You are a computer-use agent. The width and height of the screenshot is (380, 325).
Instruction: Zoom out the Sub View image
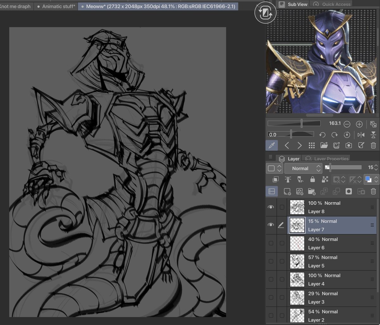pyautogui.click(x=347, y=124)
